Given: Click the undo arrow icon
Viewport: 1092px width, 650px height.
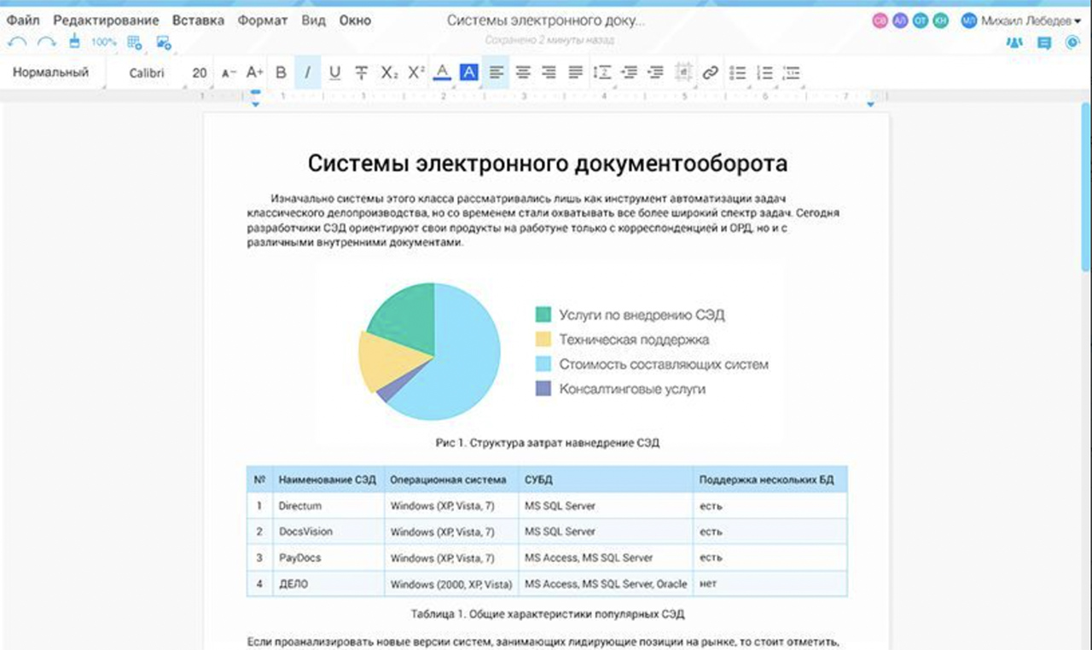Looking at the screenshot, I should click(x=17, y=42).
